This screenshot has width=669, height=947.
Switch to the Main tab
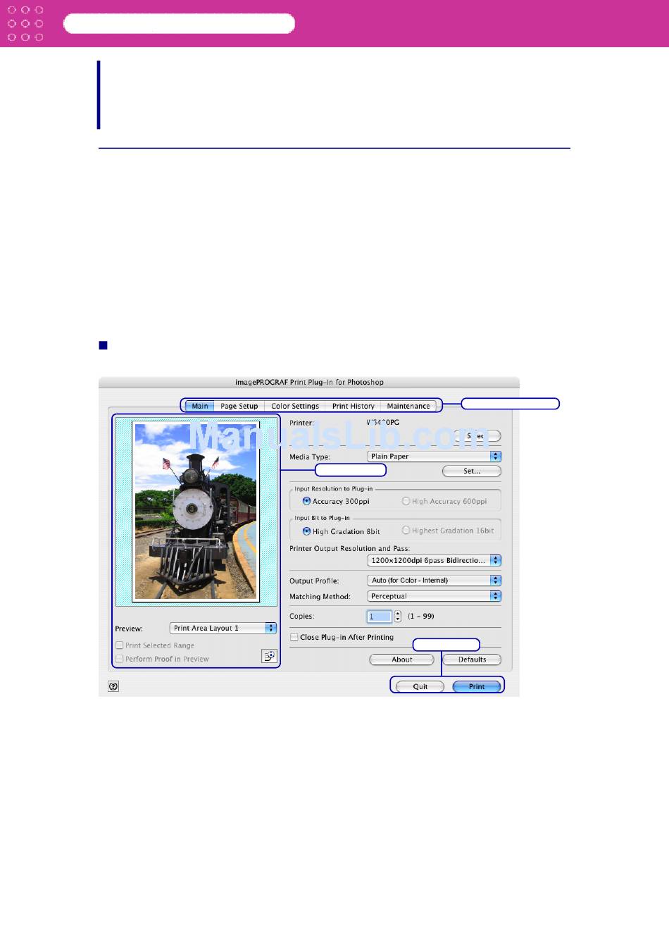point(200,406)
